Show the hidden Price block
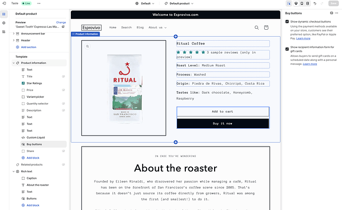Viewport: 342px width, 210px height. point(63,90)
